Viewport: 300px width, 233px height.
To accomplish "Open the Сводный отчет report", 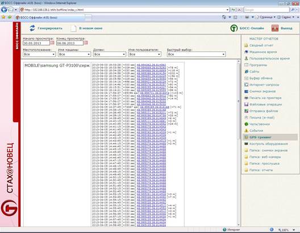I will 261,45.
